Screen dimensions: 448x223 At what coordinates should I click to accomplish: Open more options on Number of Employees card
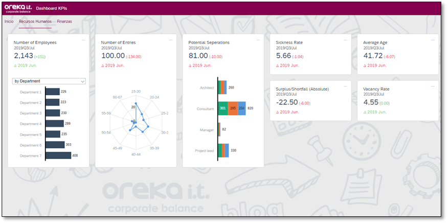click(x=83, y=40)
